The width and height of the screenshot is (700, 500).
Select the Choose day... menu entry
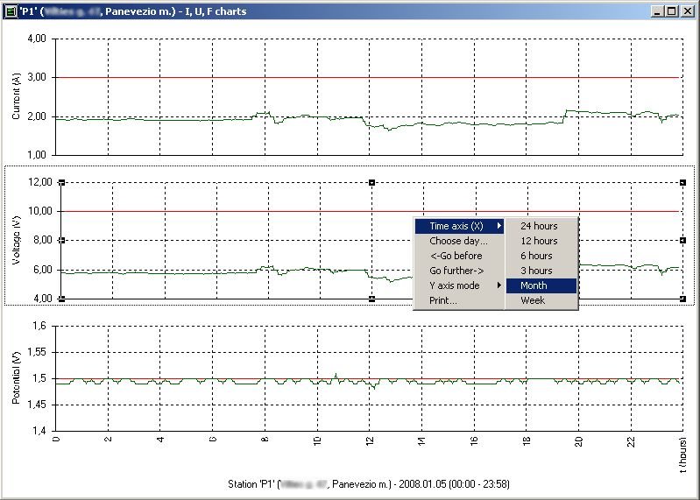pyautogui.click(x=459, y=241)
